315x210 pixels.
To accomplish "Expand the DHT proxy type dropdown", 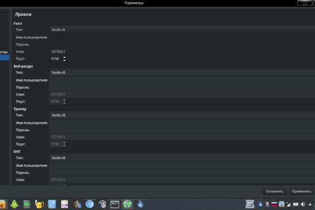I will click(x=181, y=157).
